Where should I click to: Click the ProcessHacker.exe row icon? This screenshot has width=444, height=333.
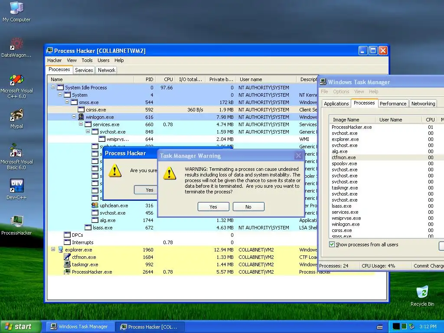pos(67,271)
